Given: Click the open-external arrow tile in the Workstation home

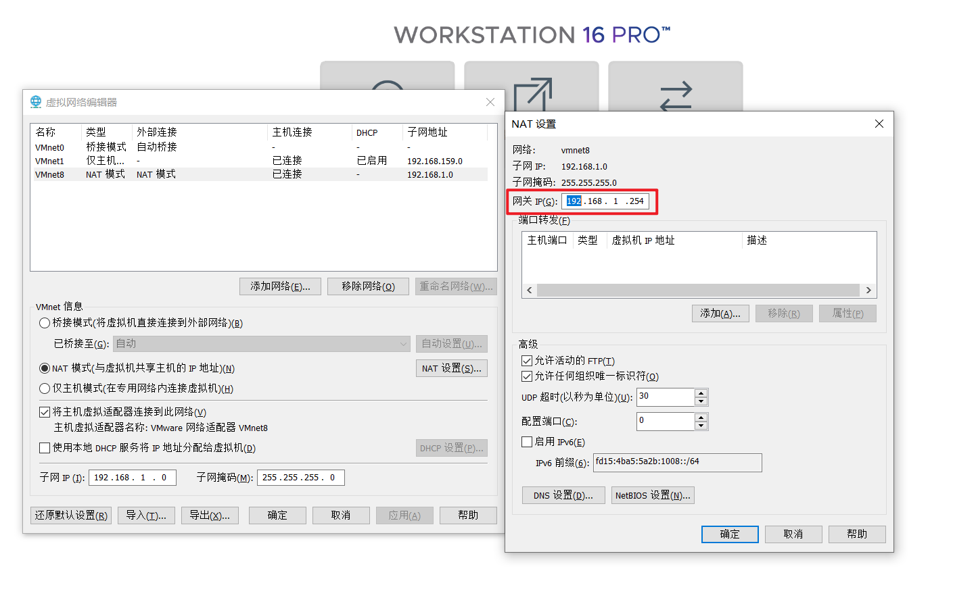Looking at the screenshot, I should click(532, 86).
